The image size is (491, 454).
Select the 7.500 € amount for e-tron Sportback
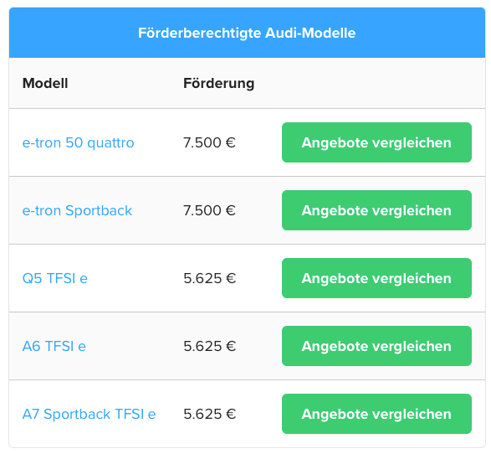(209, 210)
